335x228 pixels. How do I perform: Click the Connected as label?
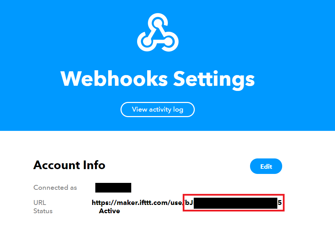pos(55,187)
